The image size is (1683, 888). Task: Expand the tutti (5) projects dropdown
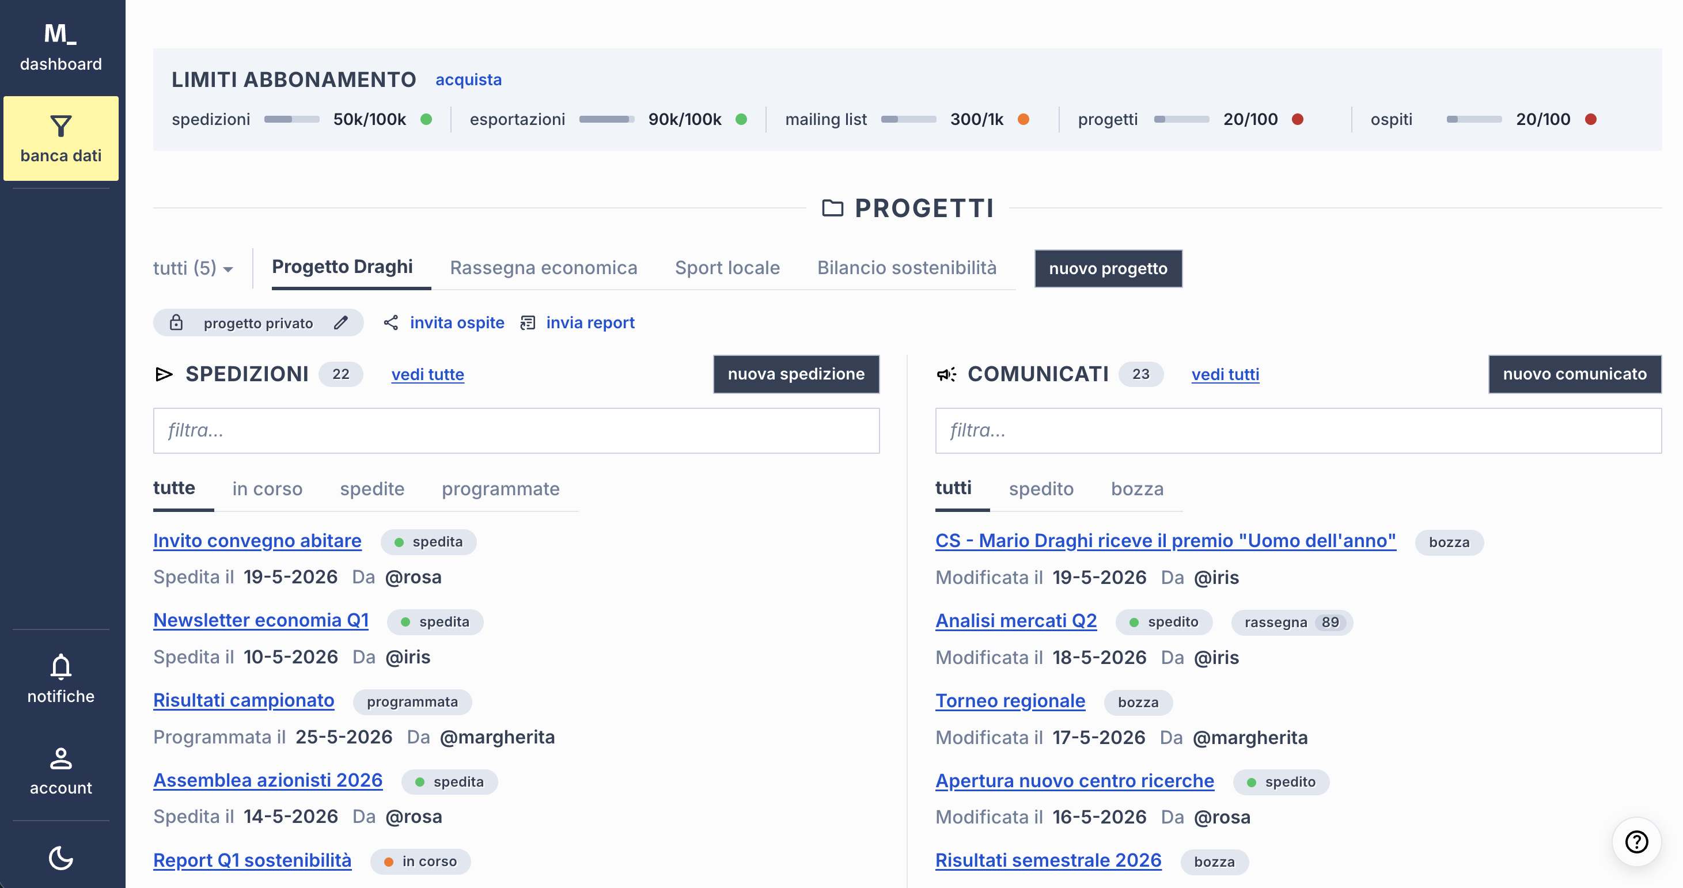click(194, 268)
